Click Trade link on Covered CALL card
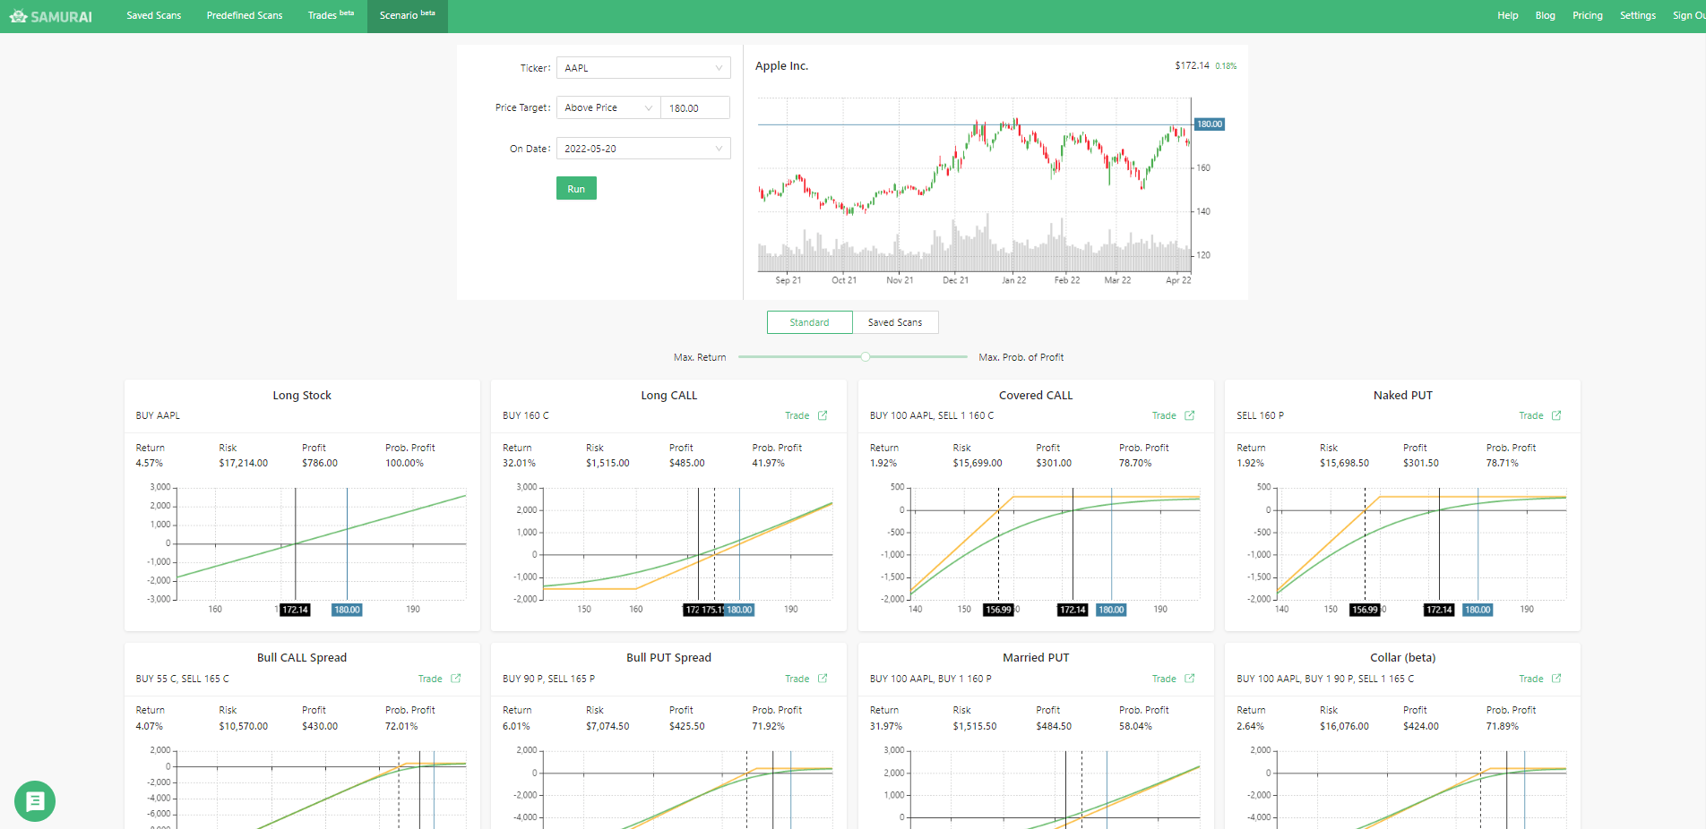Viewport: 1706px width, 829px height. [1164, 415]
